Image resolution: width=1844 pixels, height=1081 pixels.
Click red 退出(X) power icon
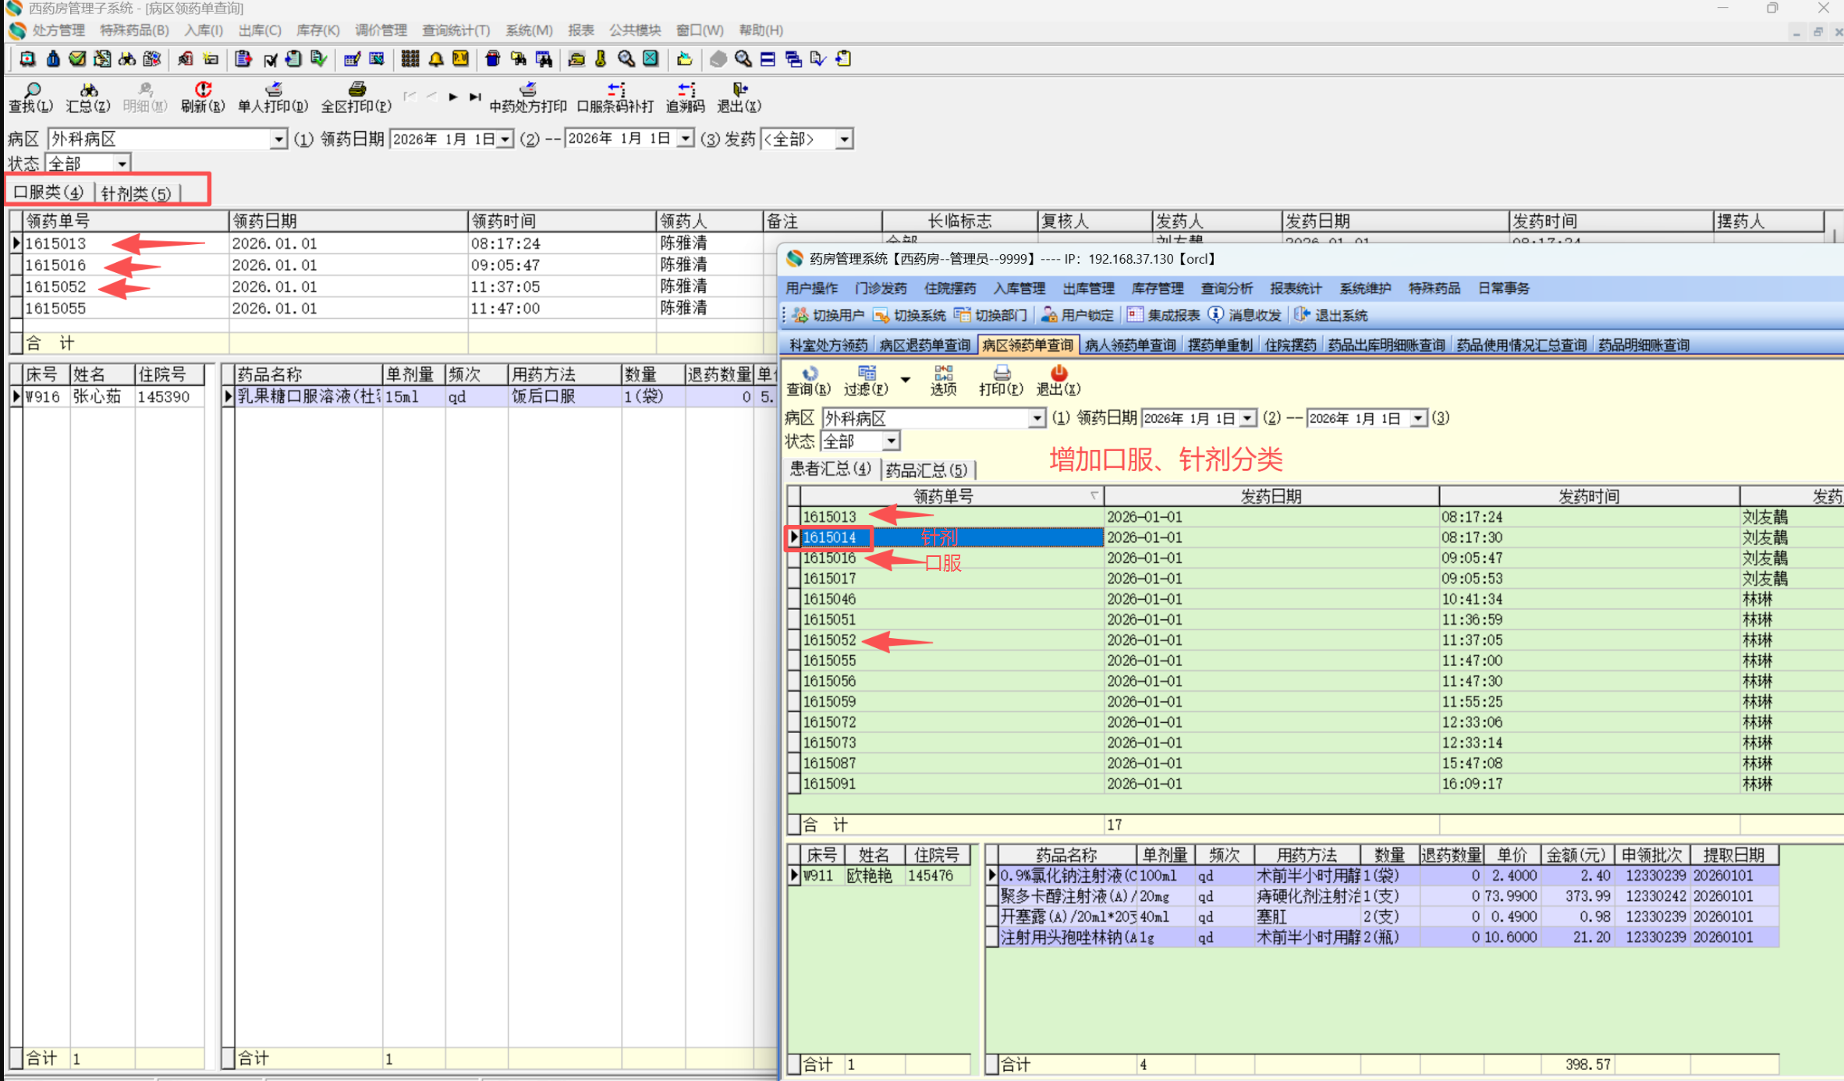pos(1058,374)
